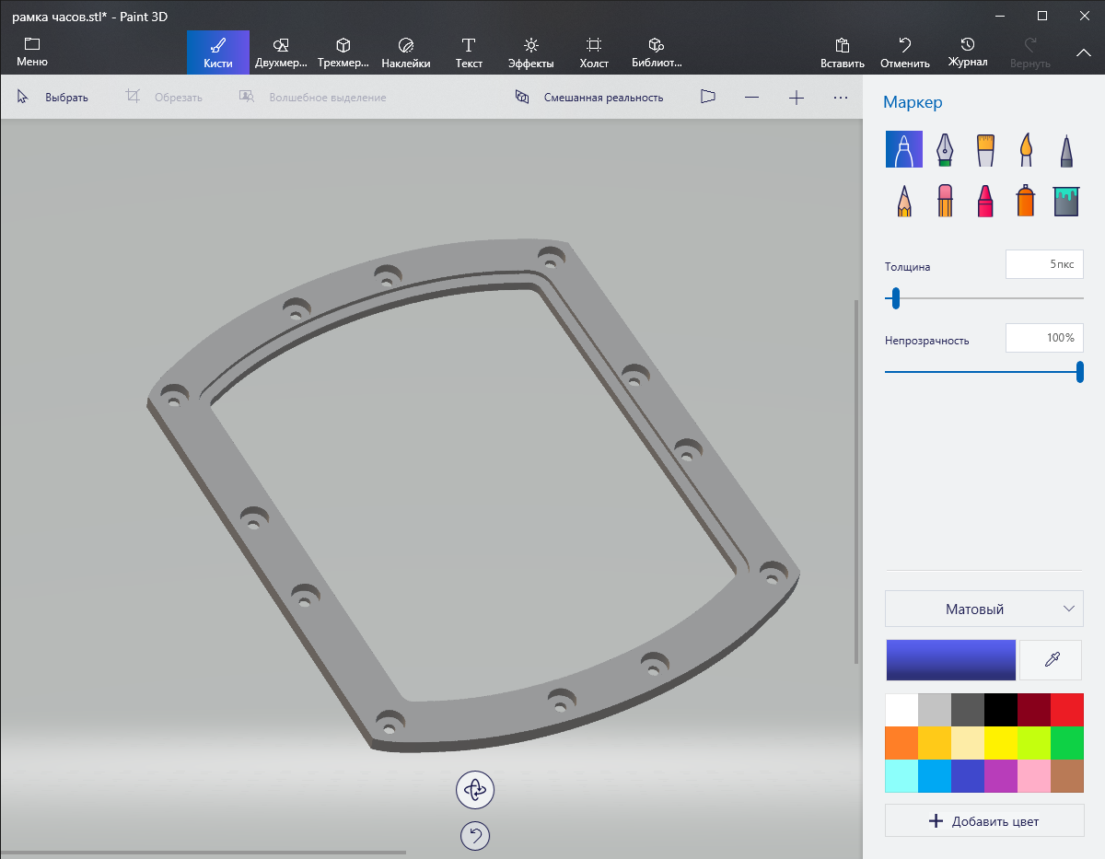Open the Журнал history panel
Viewport: 1105px width, 859px height.
point(968,52)
